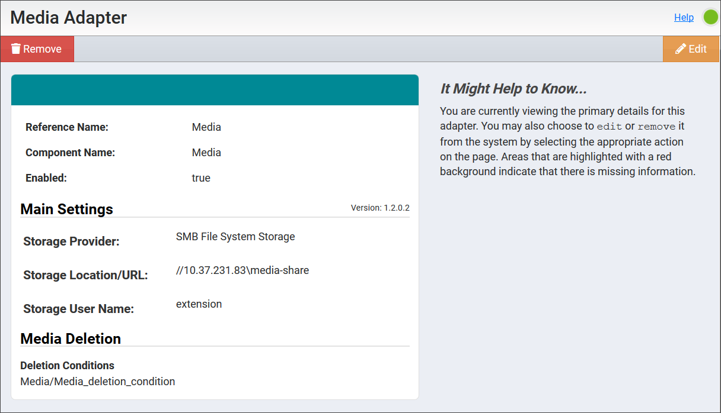Click the trash icon on the Remove button
The width and height of the screenshot is (721, 413).
(x=17, y=49)
